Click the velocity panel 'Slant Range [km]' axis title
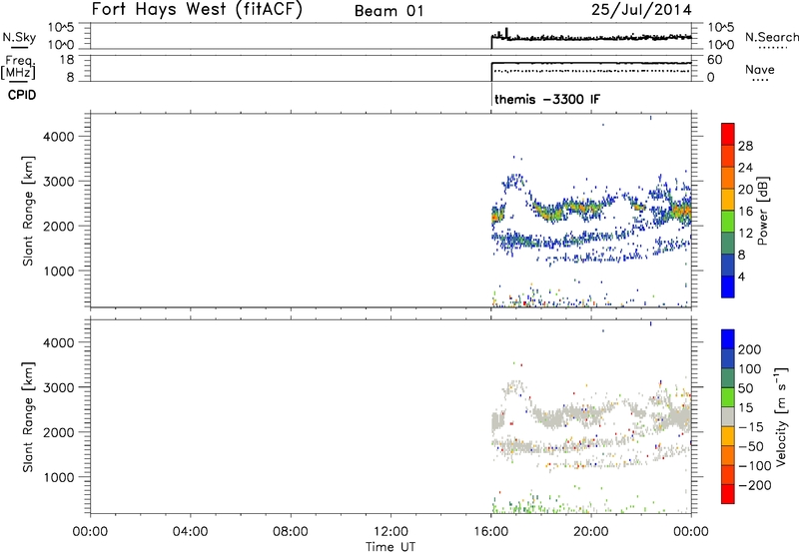 click(28, 417)
